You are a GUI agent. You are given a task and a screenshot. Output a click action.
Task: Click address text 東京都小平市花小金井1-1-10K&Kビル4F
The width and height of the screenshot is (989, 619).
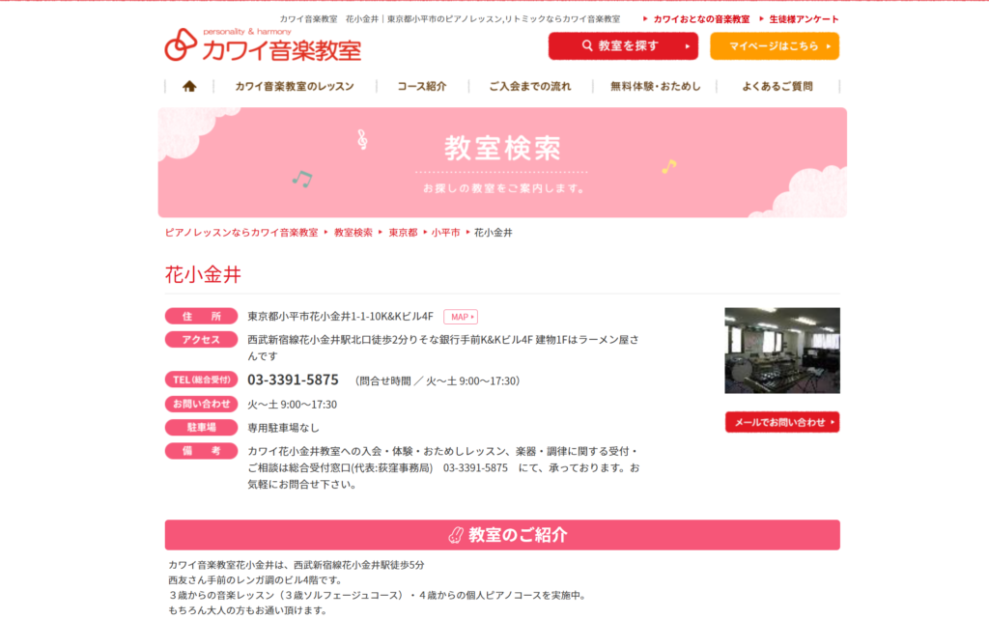click(341, 317)
